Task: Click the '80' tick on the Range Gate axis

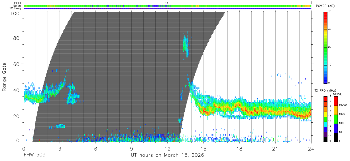Action: [x=17, y=38]
